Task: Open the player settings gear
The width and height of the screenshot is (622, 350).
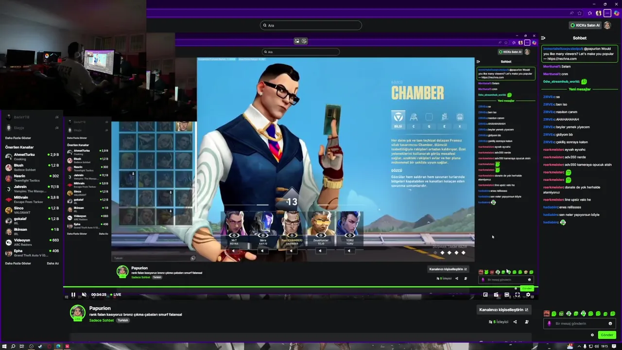Action: click(528, 295)
